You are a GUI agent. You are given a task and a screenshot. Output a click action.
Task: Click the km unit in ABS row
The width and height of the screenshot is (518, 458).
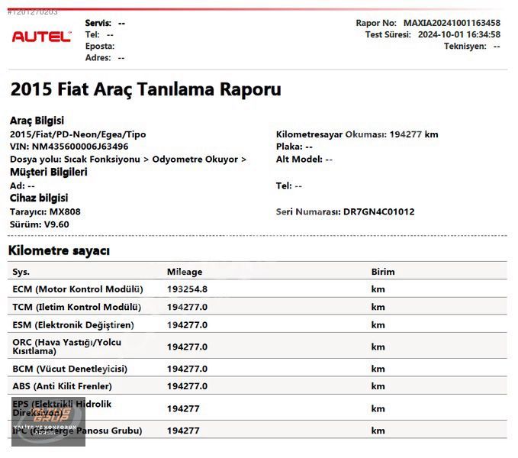point(378,386)
